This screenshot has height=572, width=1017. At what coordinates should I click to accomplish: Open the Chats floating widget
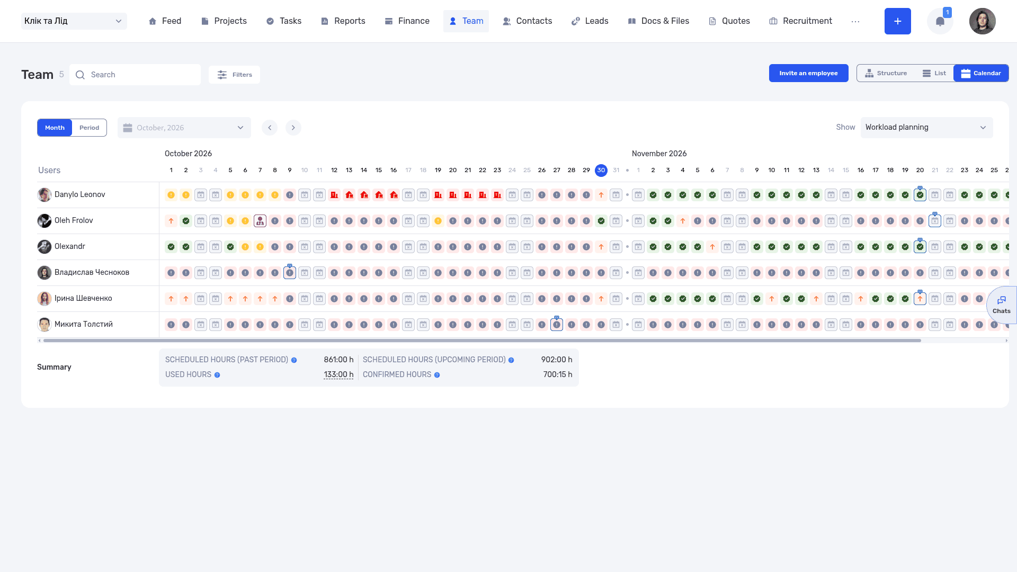tap(1001, 305)
